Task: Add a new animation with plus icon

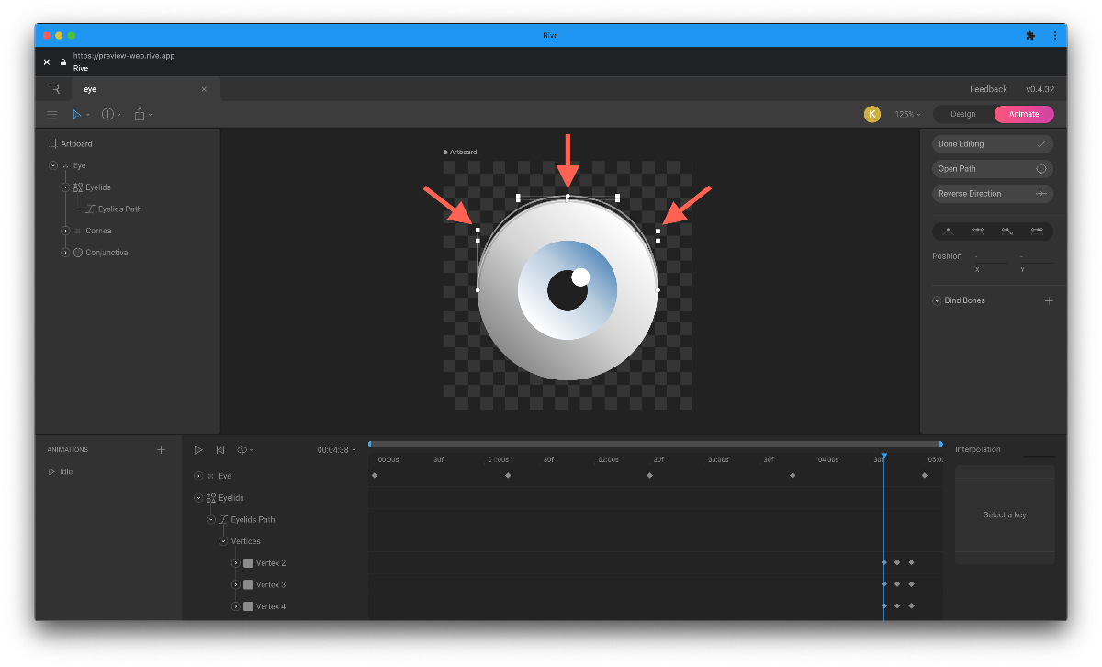Action: click(162, 450)
